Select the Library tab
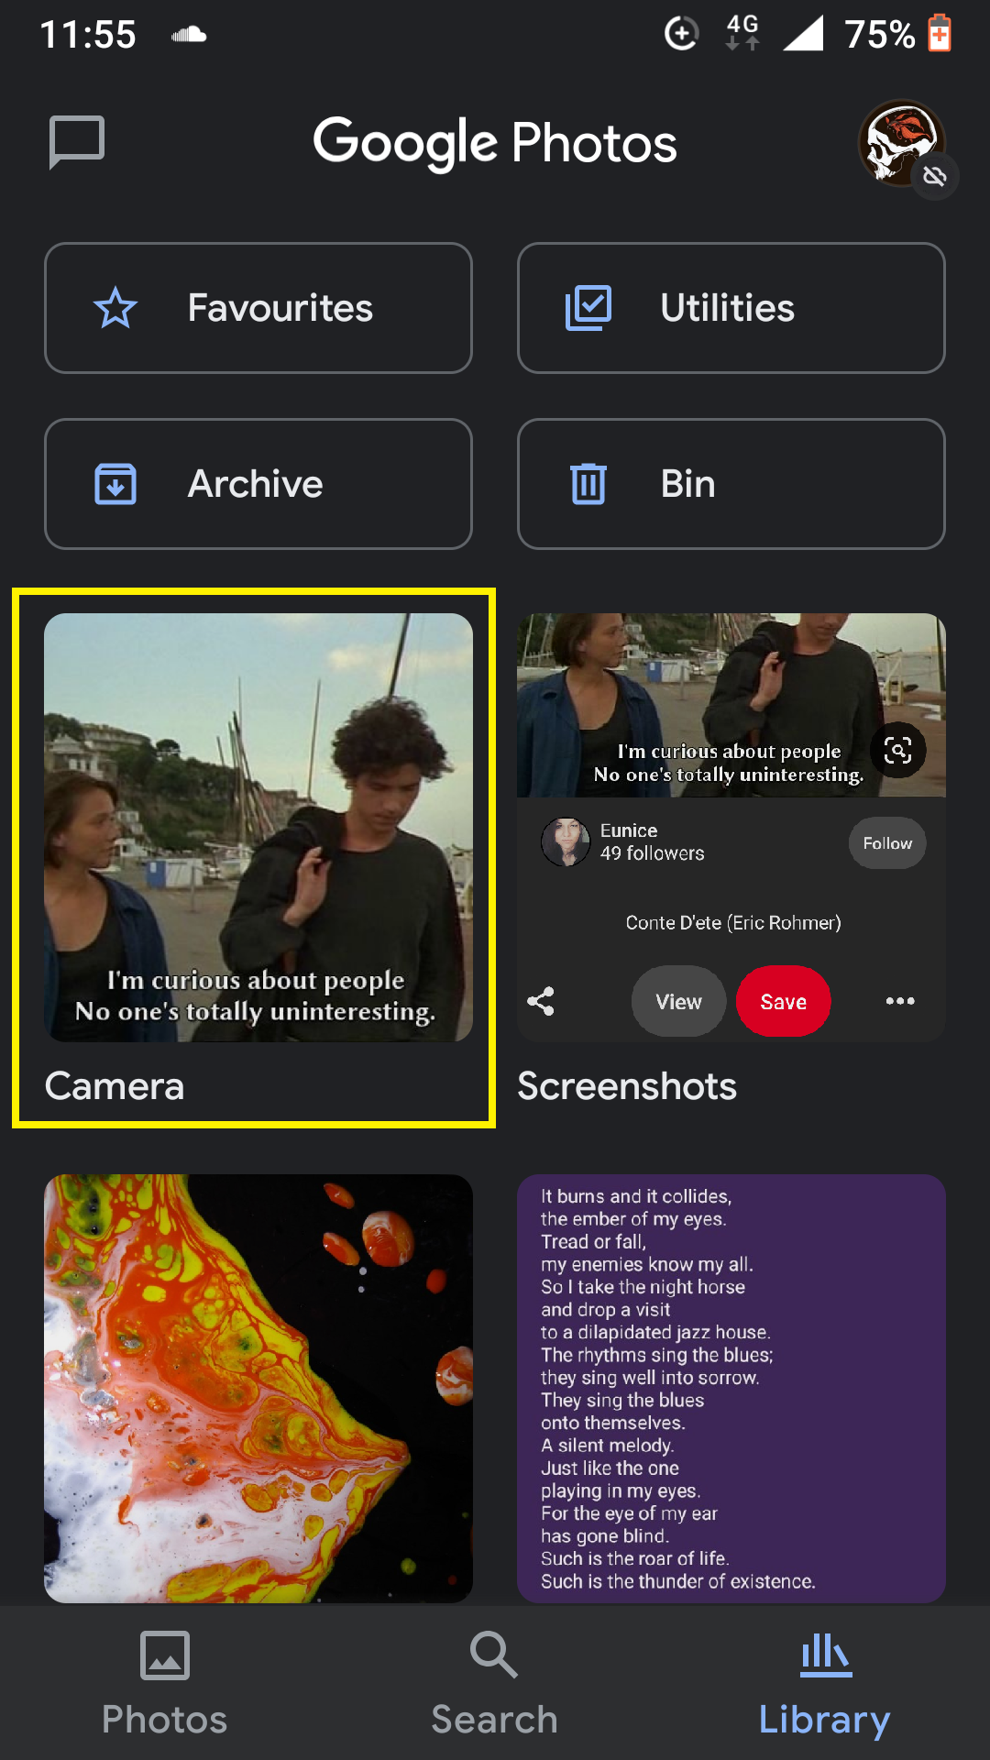The height and width of the screenshot is (1760, 990). [x=825, y=1683]
